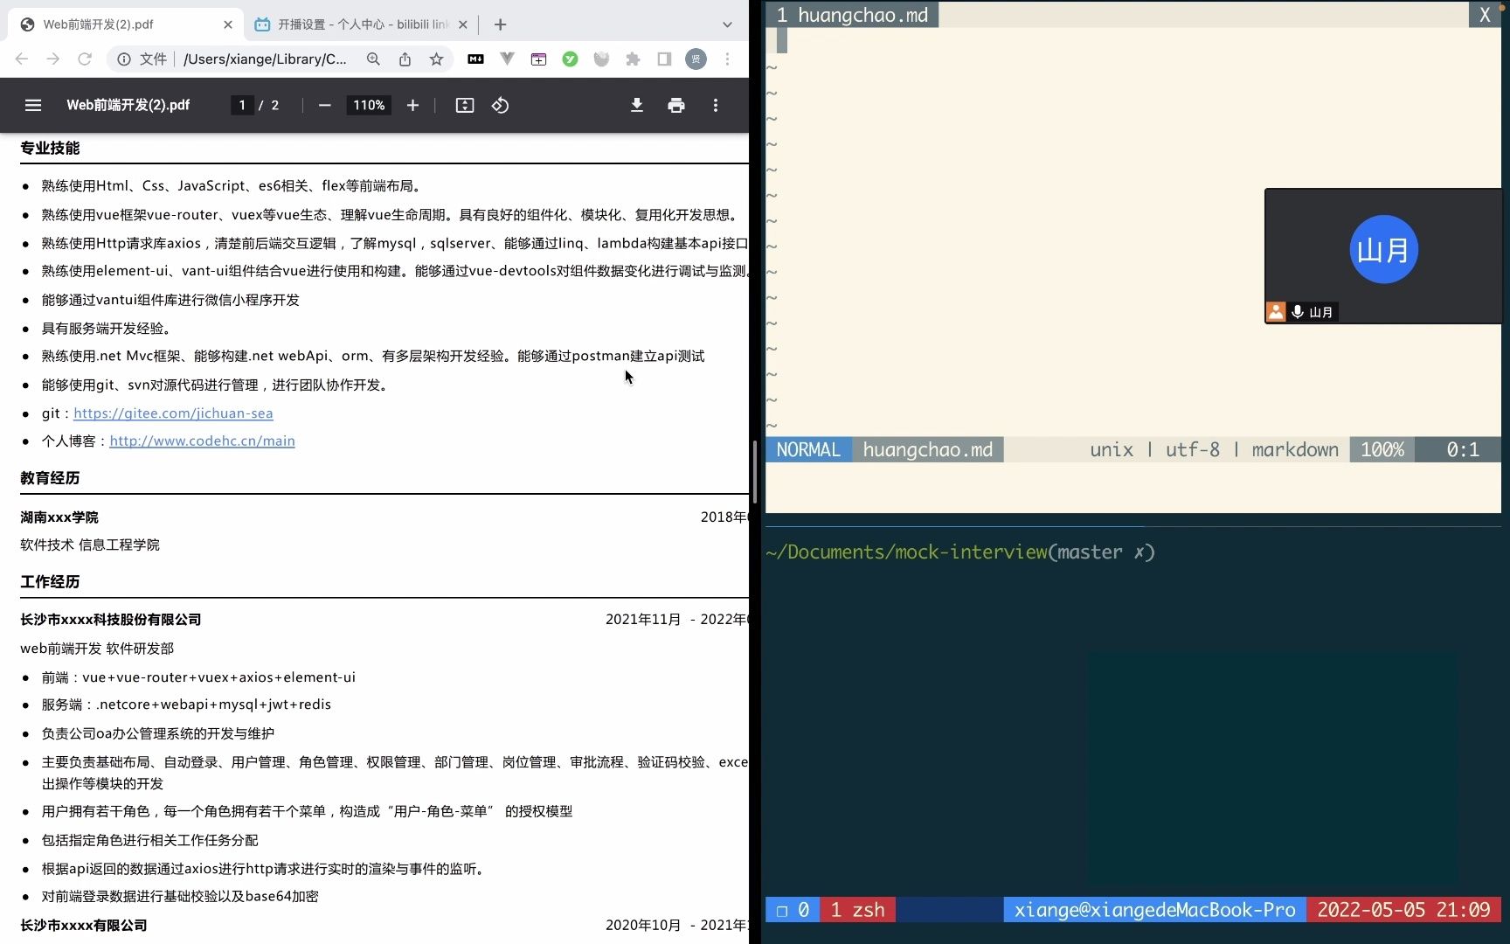Print the PDF document

point(676,105)
